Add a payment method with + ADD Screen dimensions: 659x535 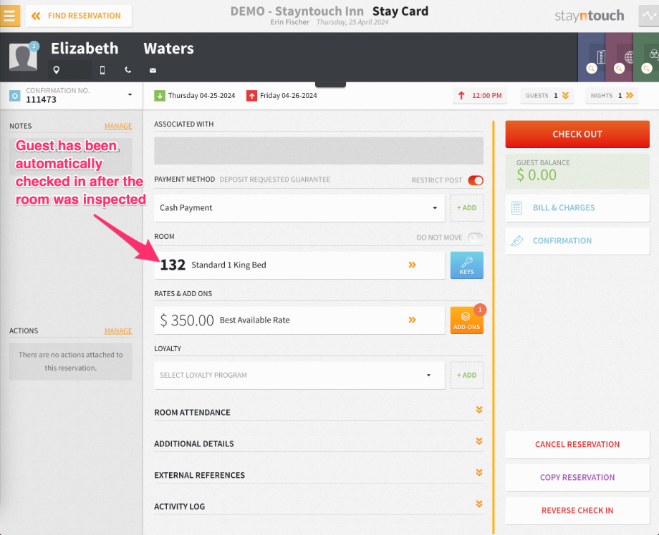466,207
